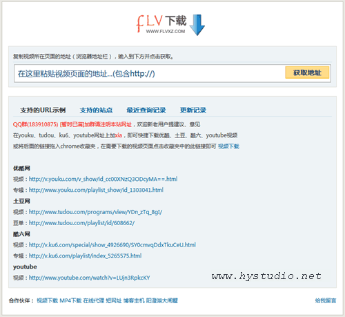Image resolution: width=345 pixels, height=317 pixels.
Task: Open partner link 博客主机
Action: (134, 300)
